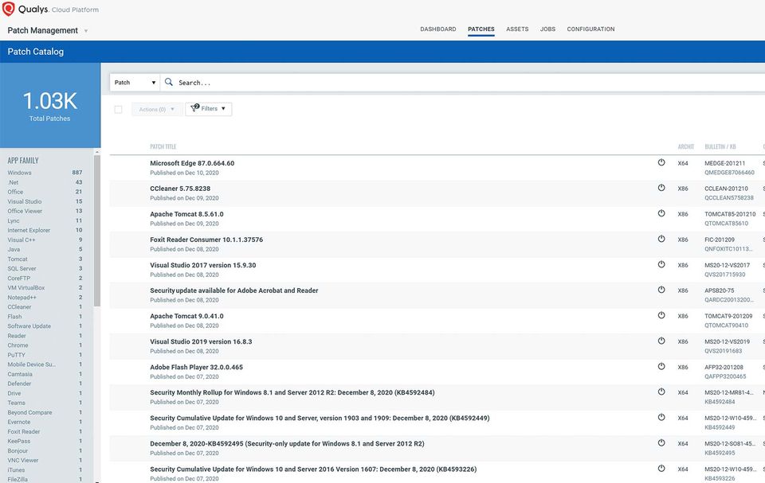The image size is (765, 483).
Task: Click reboot icon on Apache Tomcat 8.5.61.0 row
Action: [661, 213]
